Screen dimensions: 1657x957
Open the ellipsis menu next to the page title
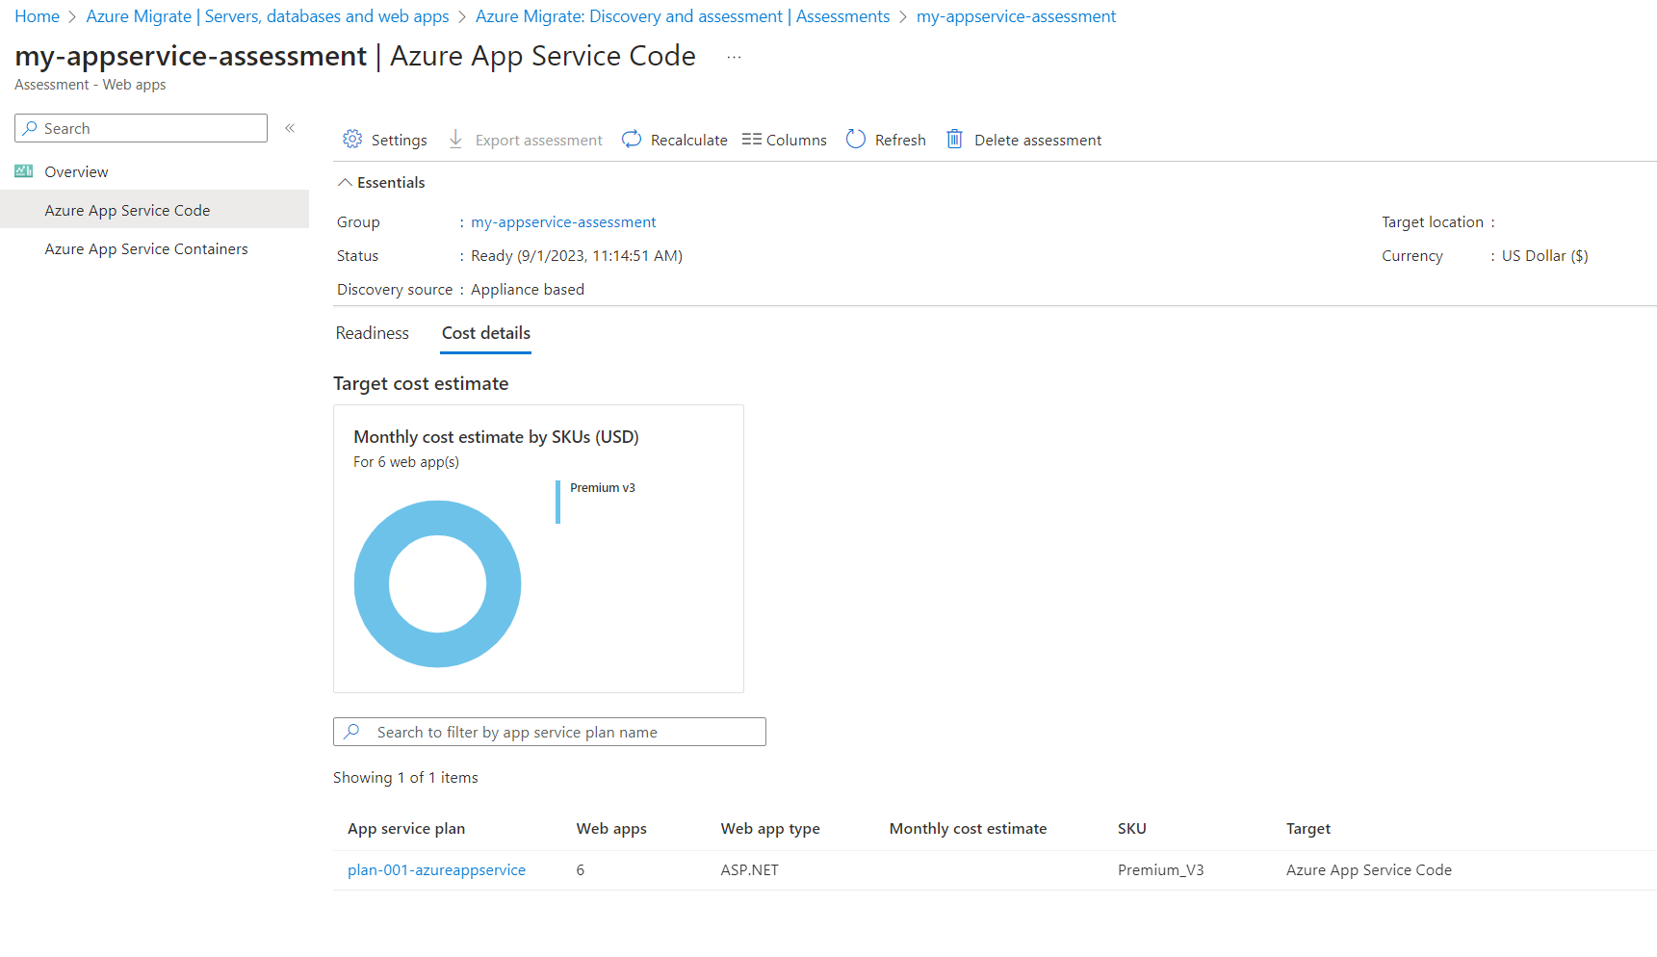coord(734,56)
